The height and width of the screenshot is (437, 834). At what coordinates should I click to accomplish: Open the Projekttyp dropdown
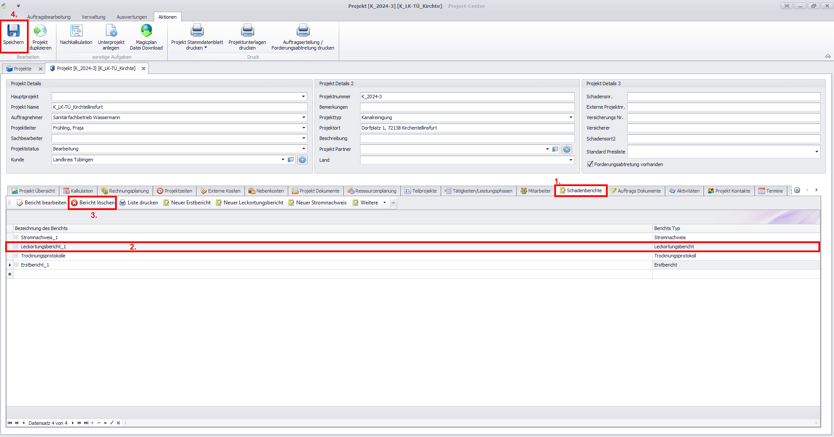(x=571, y=117)
